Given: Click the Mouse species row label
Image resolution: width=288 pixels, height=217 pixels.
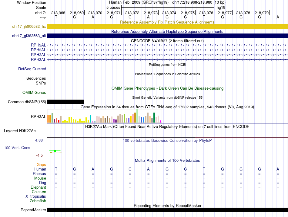Looking at the screenshot, I should click(x=40, y=178).
